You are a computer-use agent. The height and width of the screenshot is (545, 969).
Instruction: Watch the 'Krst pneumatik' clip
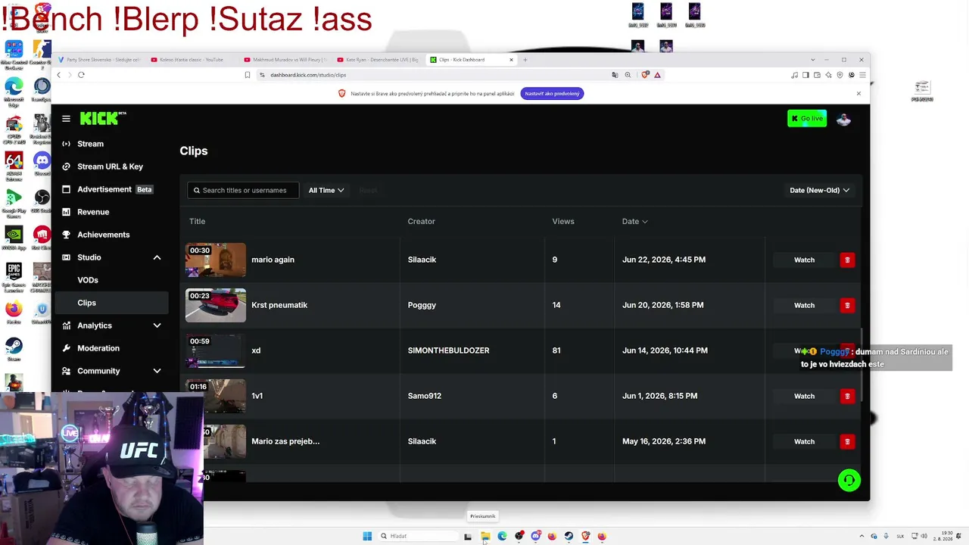coord(804,305)
